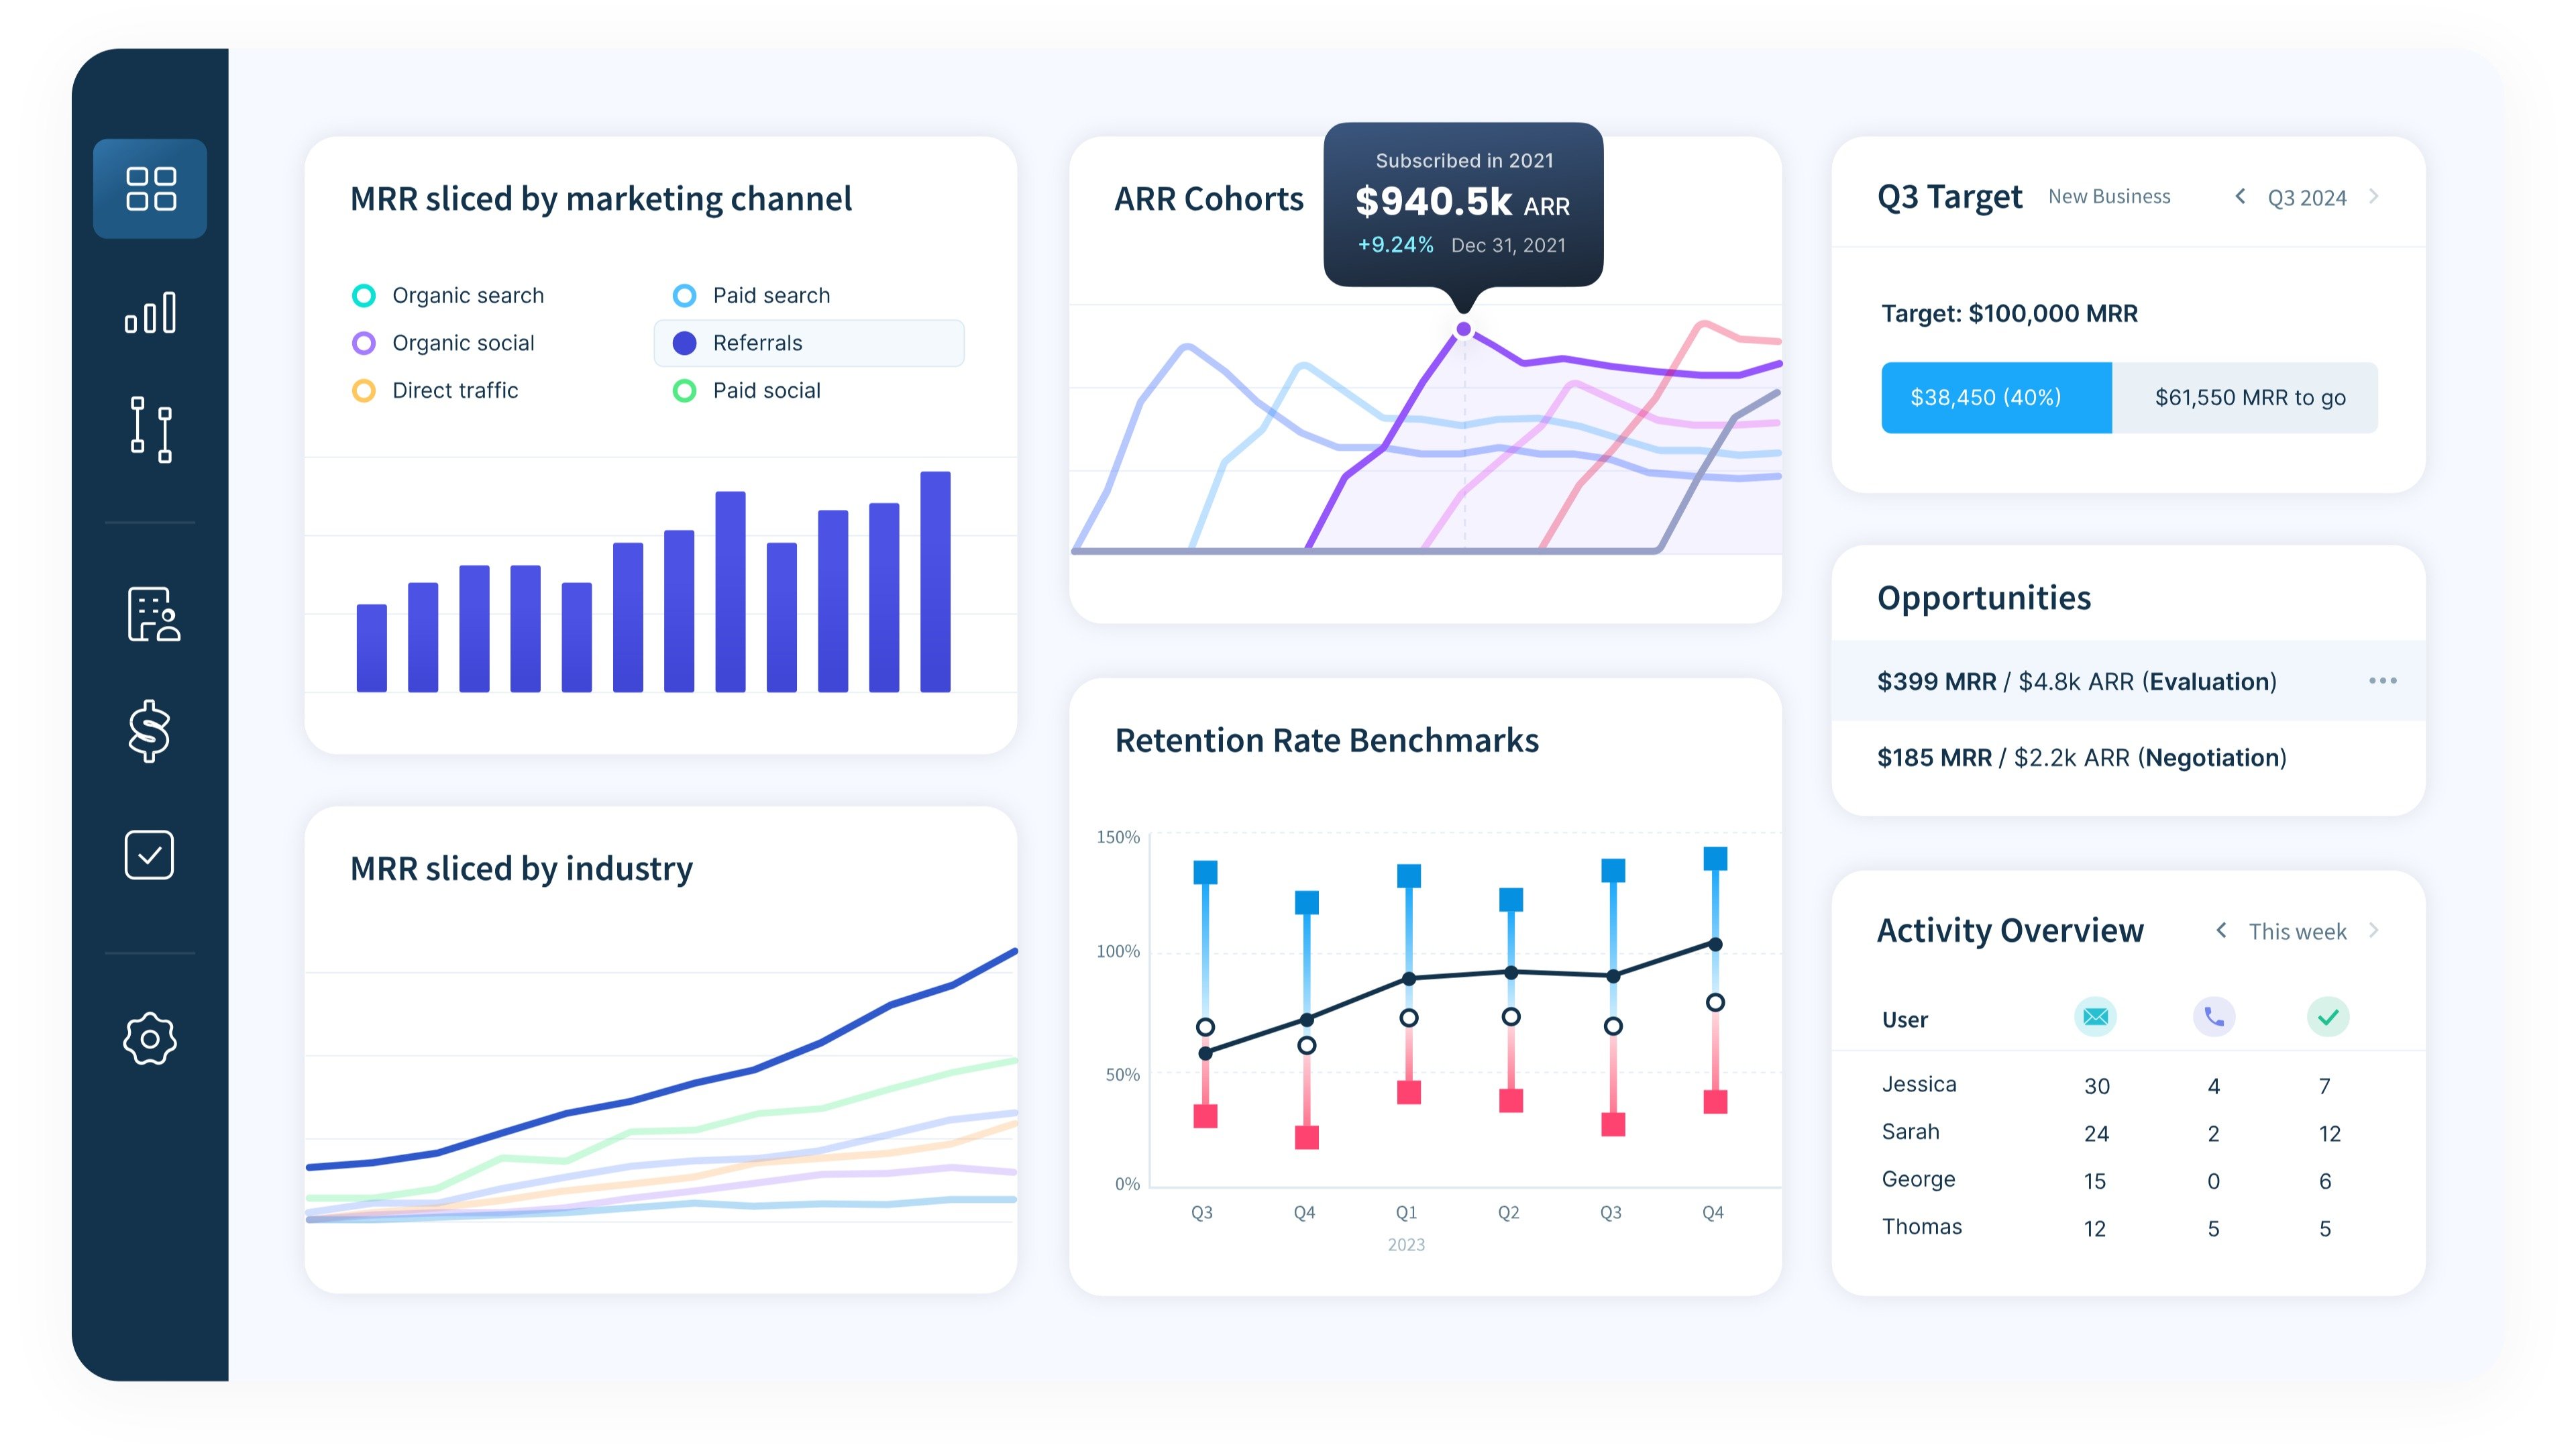Open the tasks checkmark icon in sidebar
Screen dimensions: 2576x1449
pos(149,854)
